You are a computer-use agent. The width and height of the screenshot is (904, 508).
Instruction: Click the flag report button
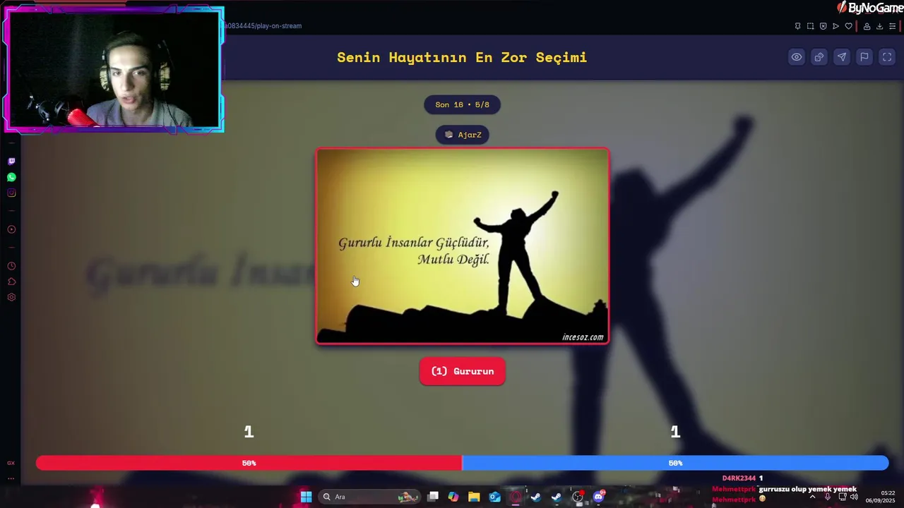pyautogui.click(x=864, y=57)
